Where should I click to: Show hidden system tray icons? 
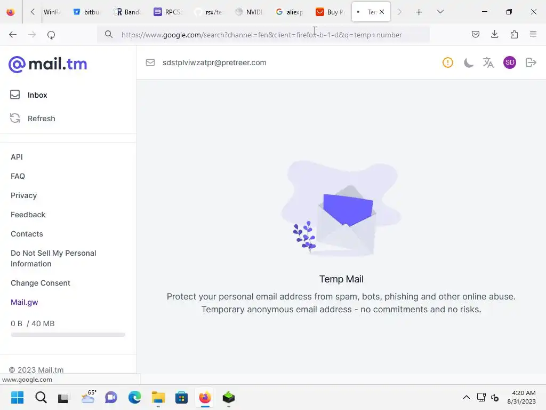[x=466, y=397]
